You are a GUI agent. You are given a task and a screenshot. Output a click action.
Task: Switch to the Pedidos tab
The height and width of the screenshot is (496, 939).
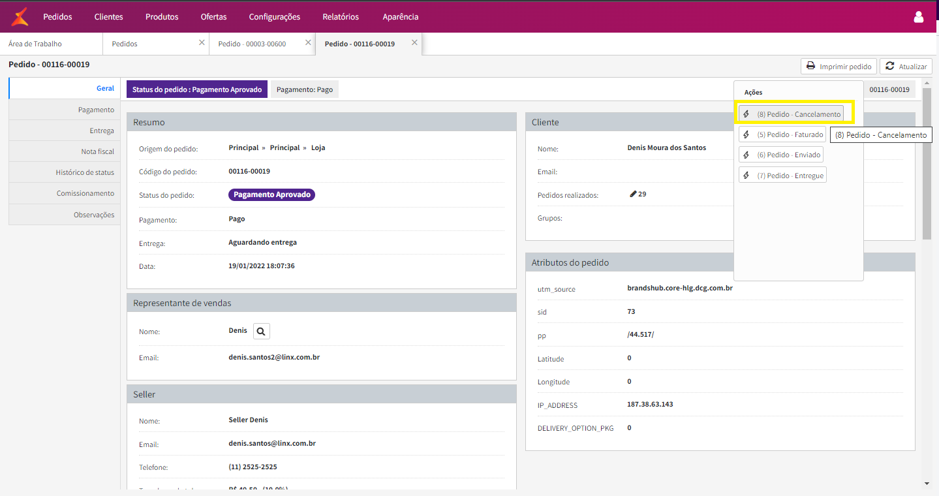(x=155, y=44)
